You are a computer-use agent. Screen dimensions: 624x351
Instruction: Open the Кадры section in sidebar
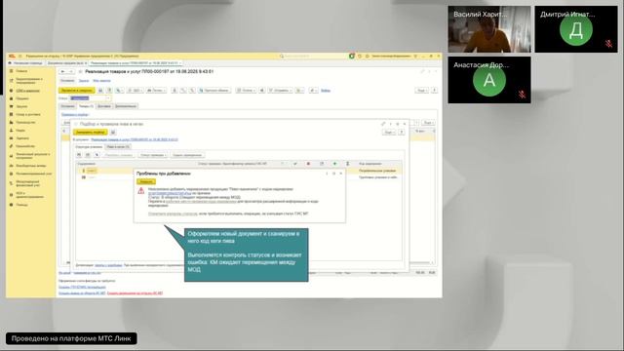click(20, 130)
